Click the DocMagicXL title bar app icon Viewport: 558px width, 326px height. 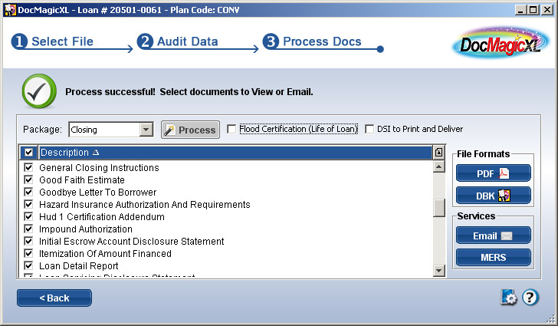[10, 10]
